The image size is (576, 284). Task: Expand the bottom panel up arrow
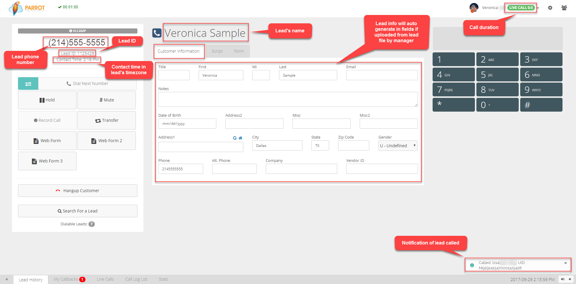tap(7, 279)
